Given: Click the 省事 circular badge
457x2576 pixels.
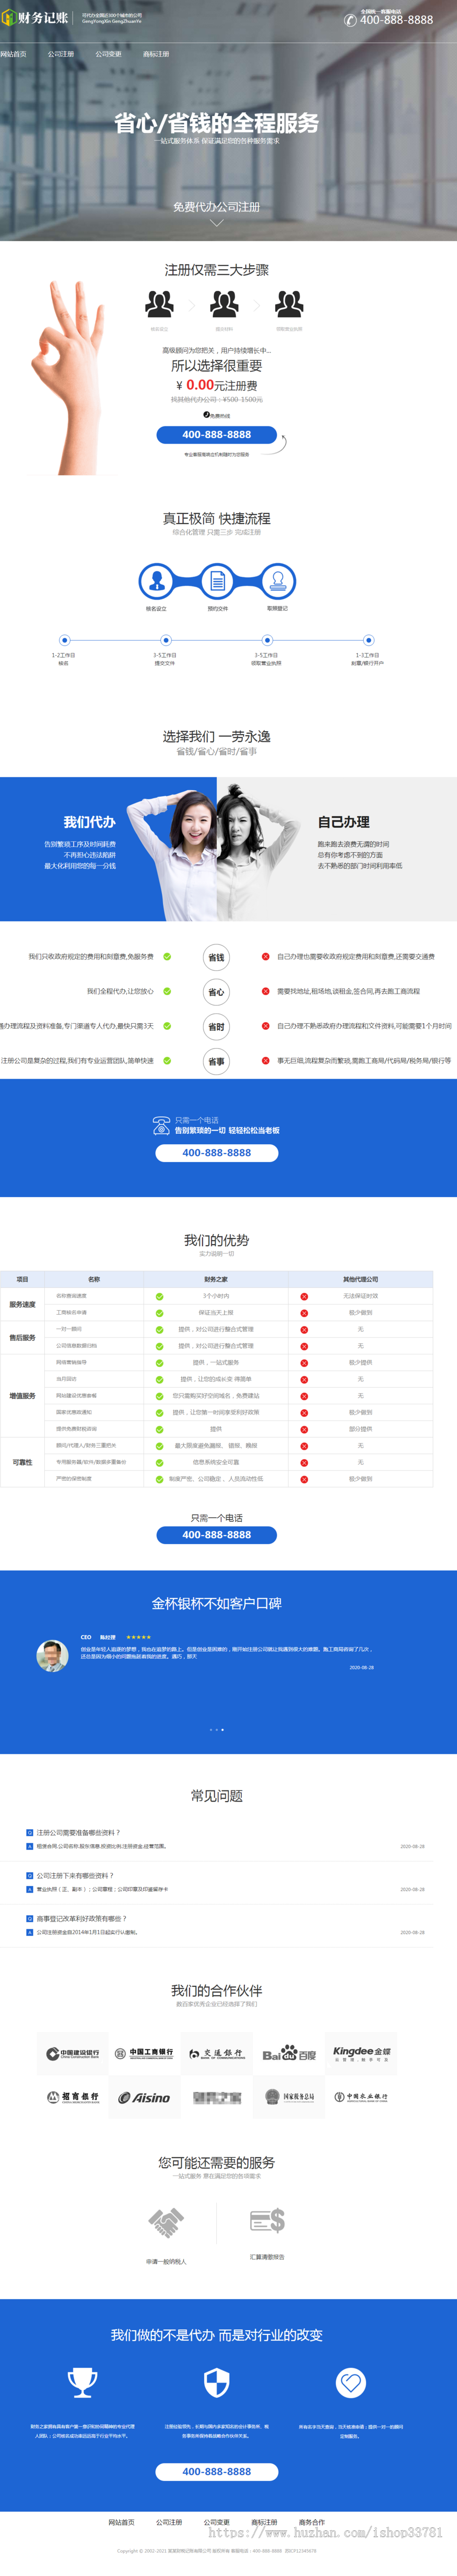Looking at the screenshot, I should point(216,1061).
